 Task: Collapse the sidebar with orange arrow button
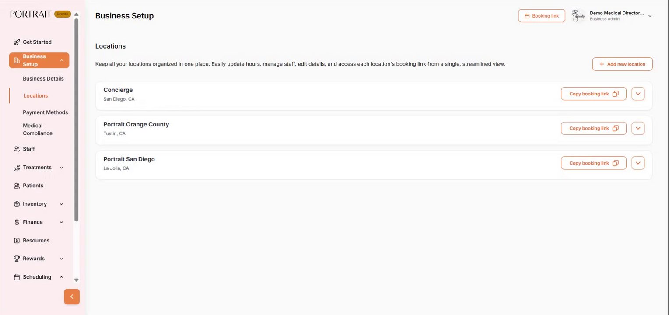click(72, 297)
